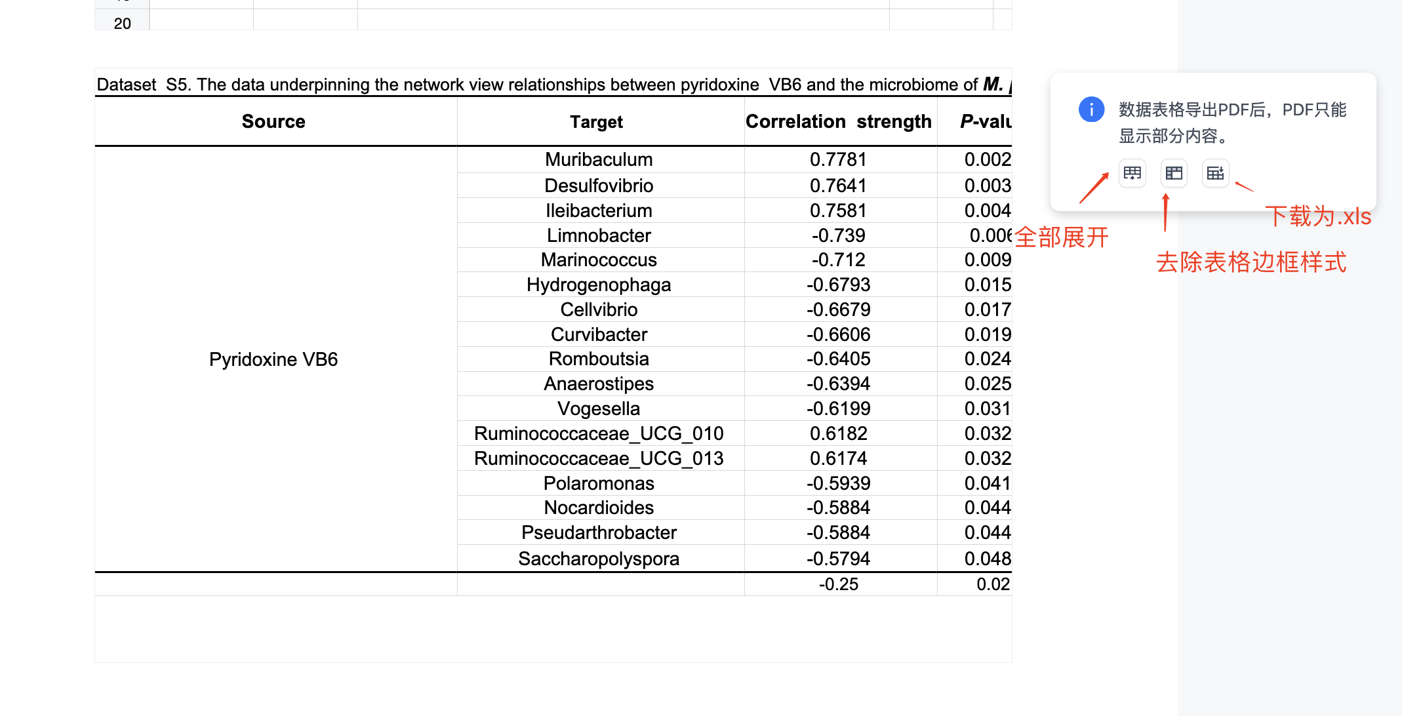Screen dimensions: 1402x716
Task: Select the Polaromonas cell
Action: (600, 483)
